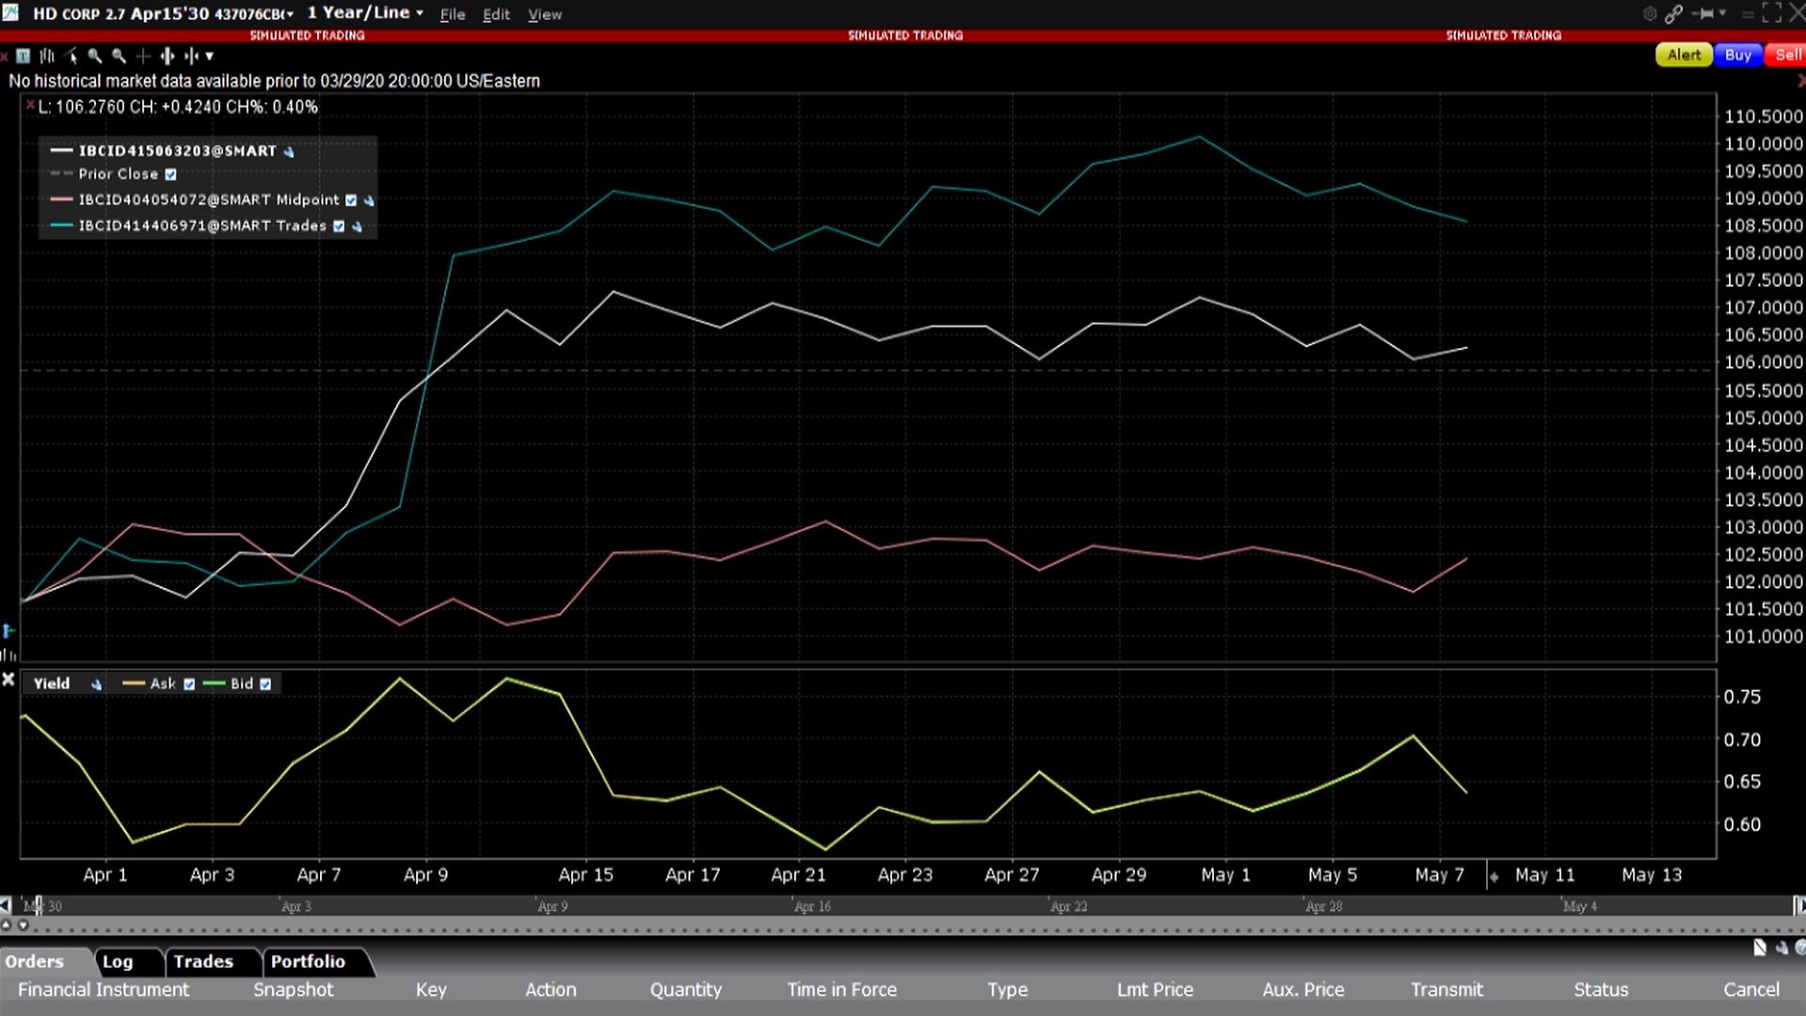Select the bar chart type icon

[x=47, y=56]
